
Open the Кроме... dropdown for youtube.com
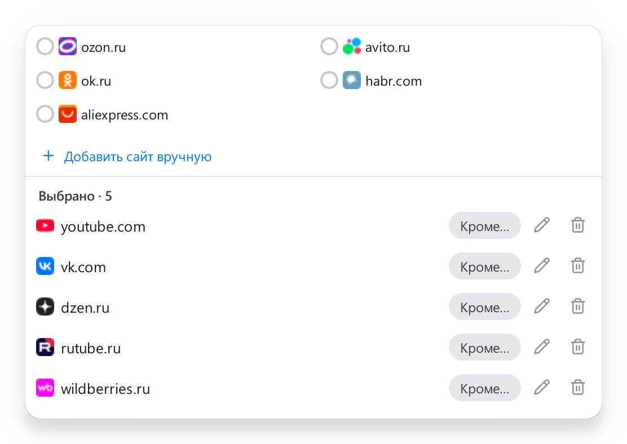(485, 225)
